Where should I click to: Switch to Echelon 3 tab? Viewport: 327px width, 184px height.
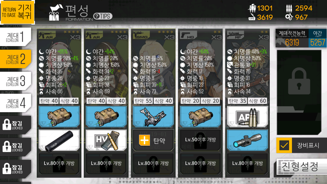(x=16, y=81)
